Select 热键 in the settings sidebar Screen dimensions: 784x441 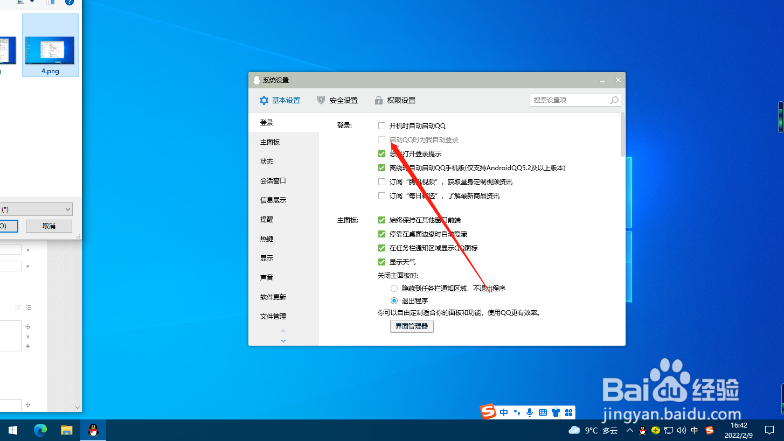(x=283, y=239)
